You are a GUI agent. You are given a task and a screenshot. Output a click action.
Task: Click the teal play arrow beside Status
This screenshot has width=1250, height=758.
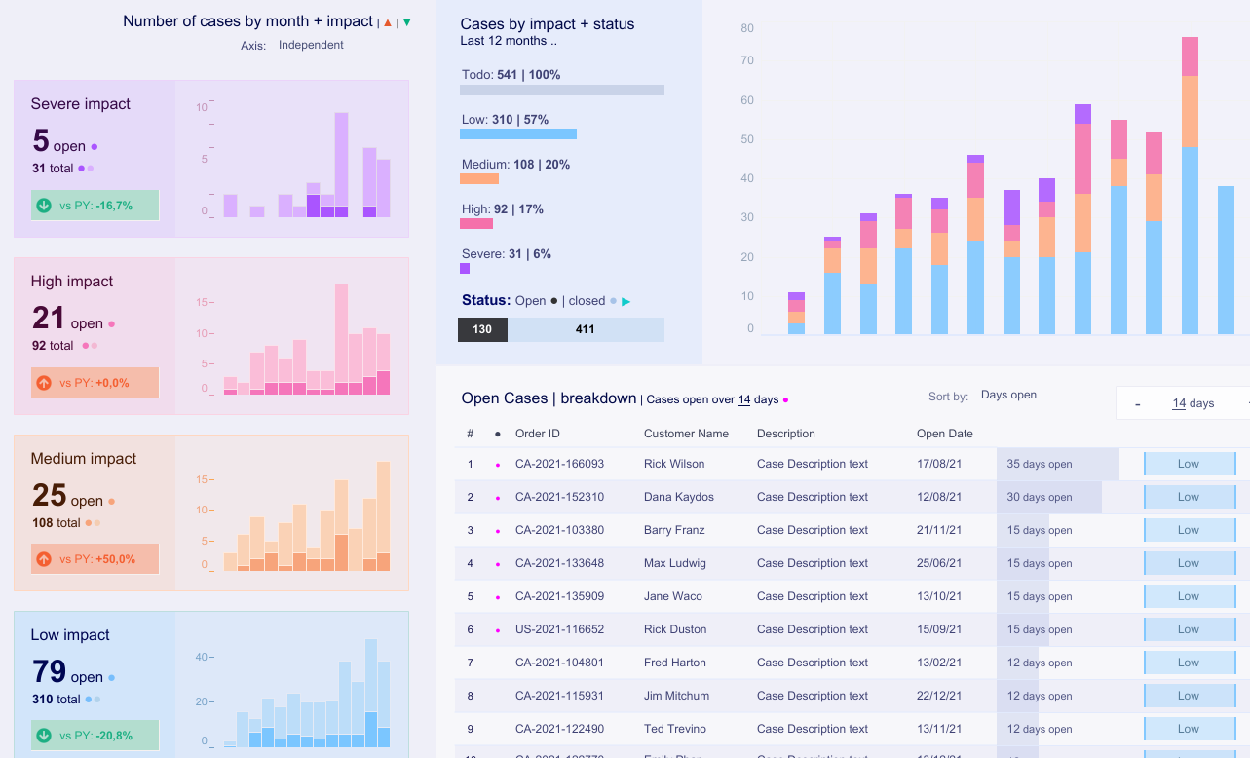pos(625,302)
